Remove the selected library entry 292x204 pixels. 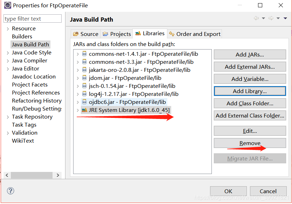(250, 143)
